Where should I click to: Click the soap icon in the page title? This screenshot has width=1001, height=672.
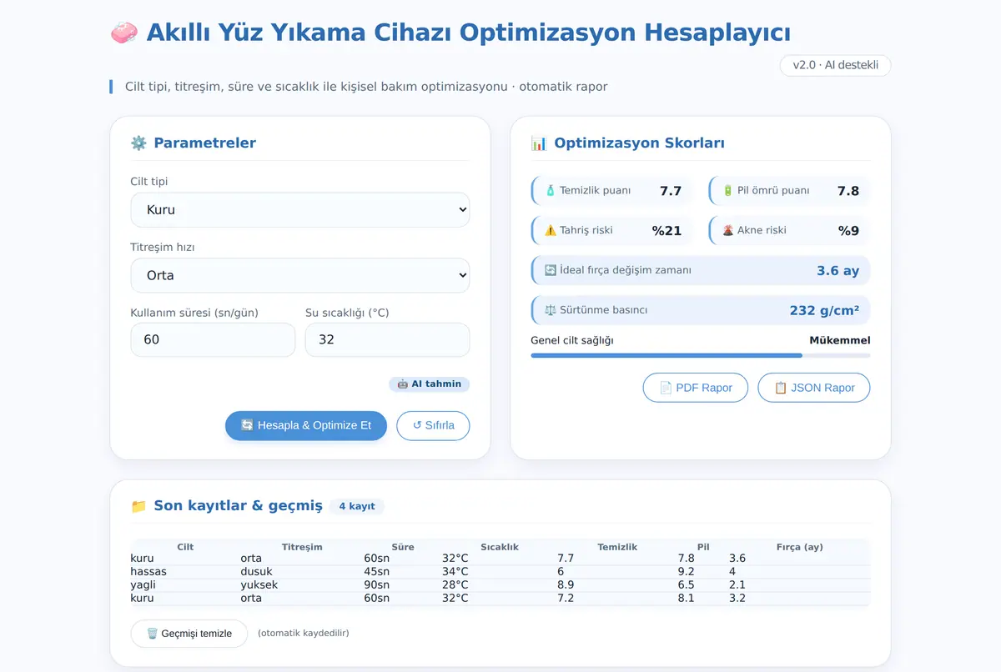(x=124, y=33)
